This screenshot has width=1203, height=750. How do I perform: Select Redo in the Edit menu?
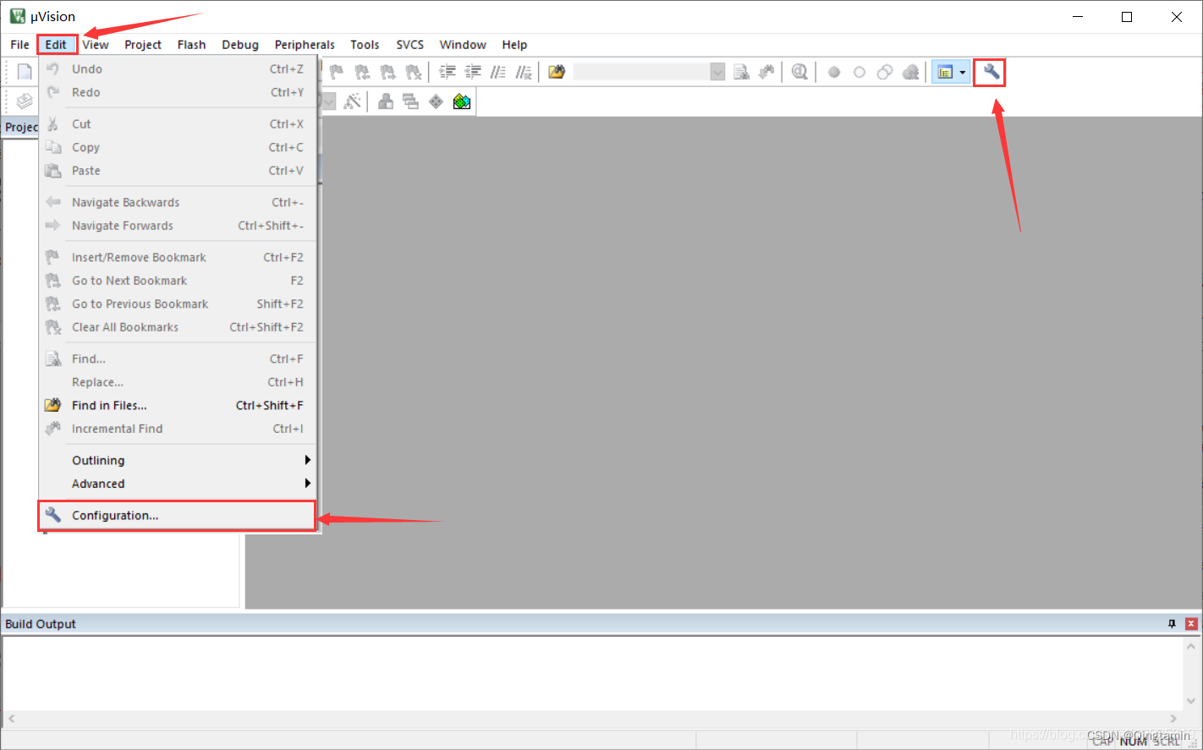pos(178,92)
